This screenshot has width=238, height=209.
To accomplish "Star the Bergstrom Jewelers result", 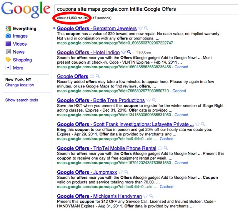I will pos(141,28).
